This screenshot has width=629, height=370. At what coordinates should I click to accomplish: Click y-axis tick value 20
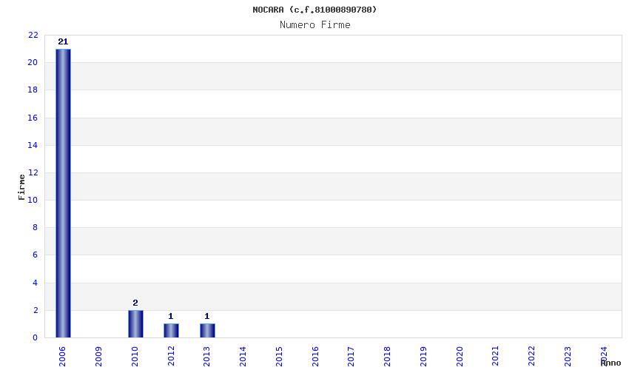33,62
